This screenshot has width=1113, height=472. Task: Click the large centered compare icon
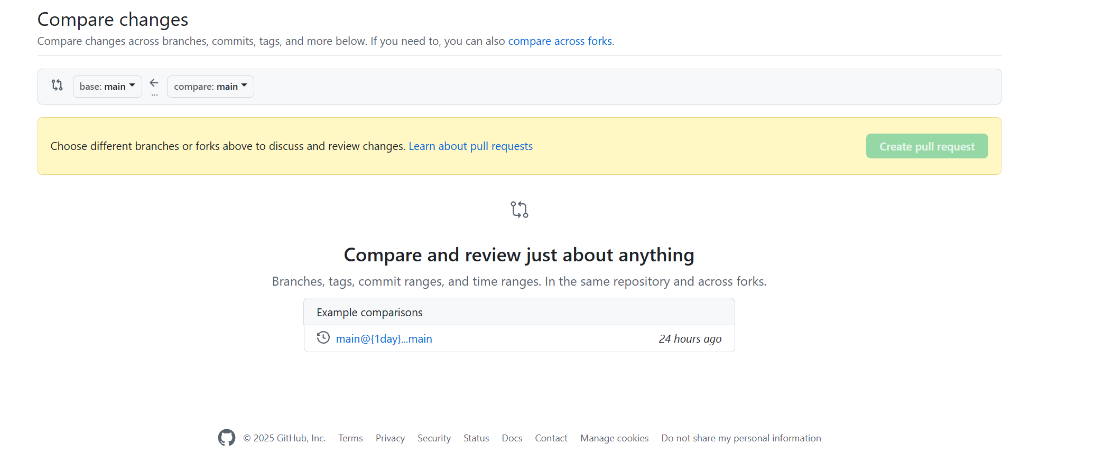click(519, 210)
